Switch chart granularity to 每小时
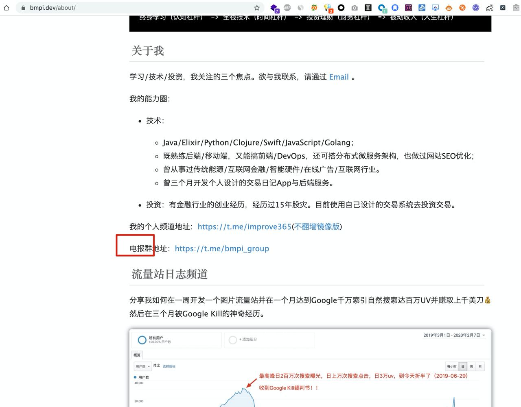Image resolution: width=521 pixels, height=407 pixels. coord(452,366)
